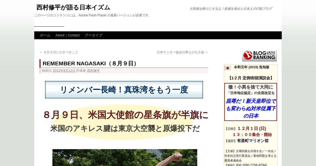Go to next post 日本サッカー協会の事なかれ主義

pyautogui.click(x=182, y=52)
